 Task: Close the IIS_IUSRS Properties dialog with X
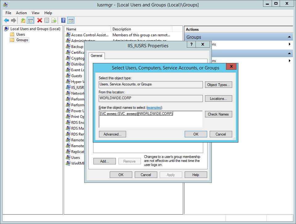203,44
